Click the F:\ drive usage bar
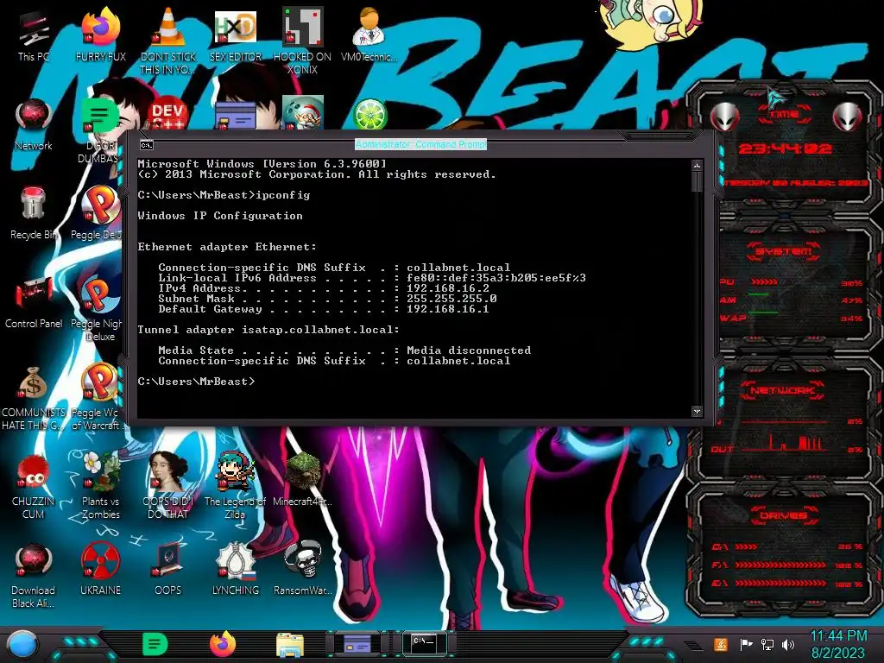This screenshot has height=663, width=884. click(780, 565)
